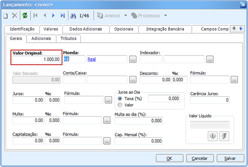The width and height of the screenshot is (248, 167).
Task: Click the Indexador description field
Action: tap(184, 59)
